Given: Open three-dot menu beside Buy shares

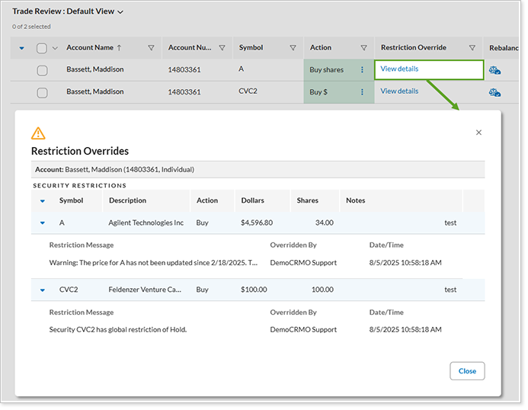Looking at the screenshot, I should (x=362, y=70).
